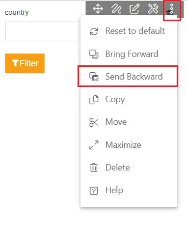Choose Reset to default from menu
This screenshot has height=225, width=187.
click(x=129, y=31)
